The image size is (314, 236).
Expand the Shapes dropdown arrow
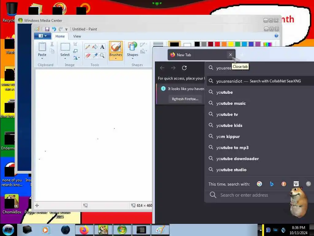pyautogui.click(x=132, y=59)
